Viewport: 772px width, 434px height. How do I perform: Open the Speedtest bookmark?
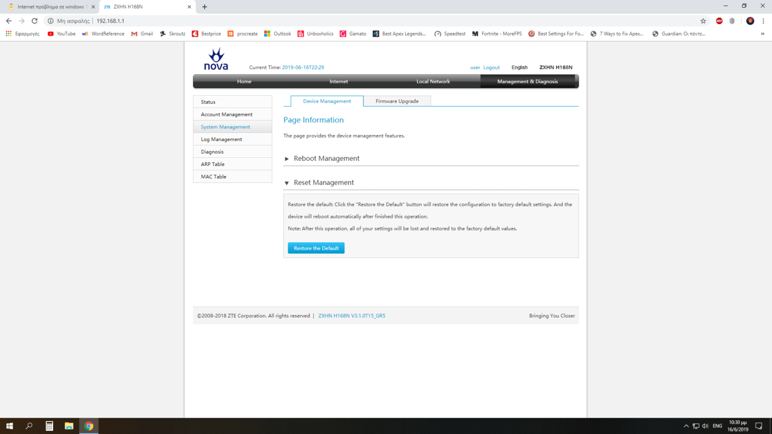click(450, 34)
